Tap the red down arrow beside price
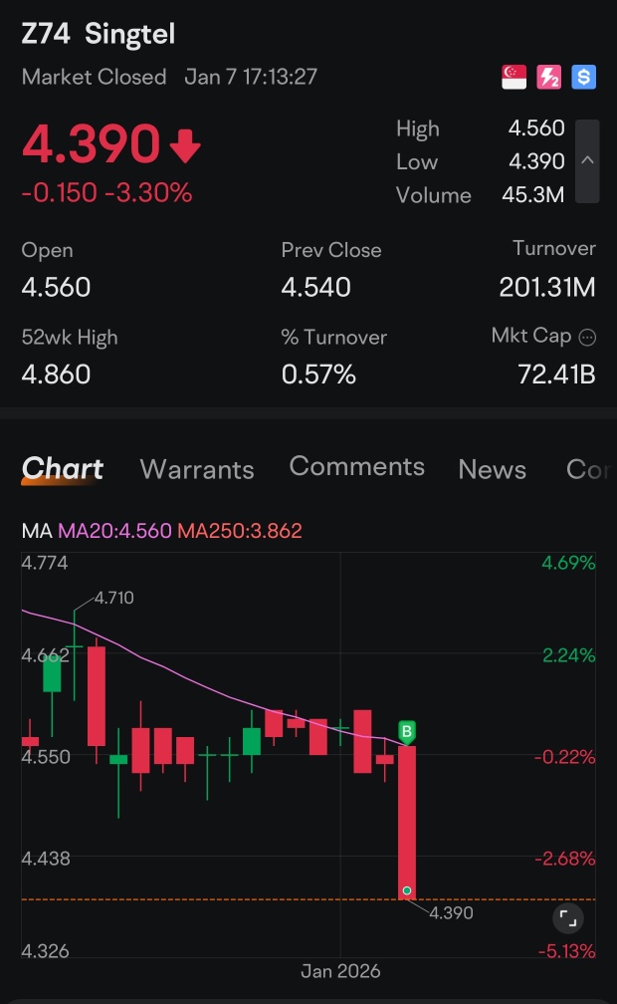617x1004 pixels. [186, 145]
